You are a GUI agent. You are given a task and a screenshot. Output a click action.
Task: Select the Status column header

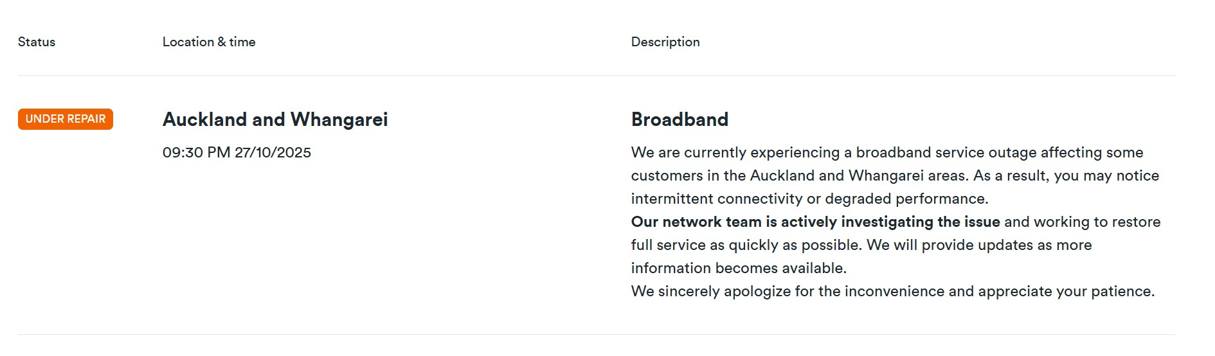click(x=37, y=42)
